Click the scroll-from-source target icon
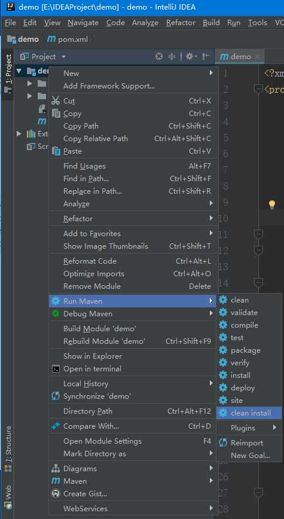 pos(159,57)
